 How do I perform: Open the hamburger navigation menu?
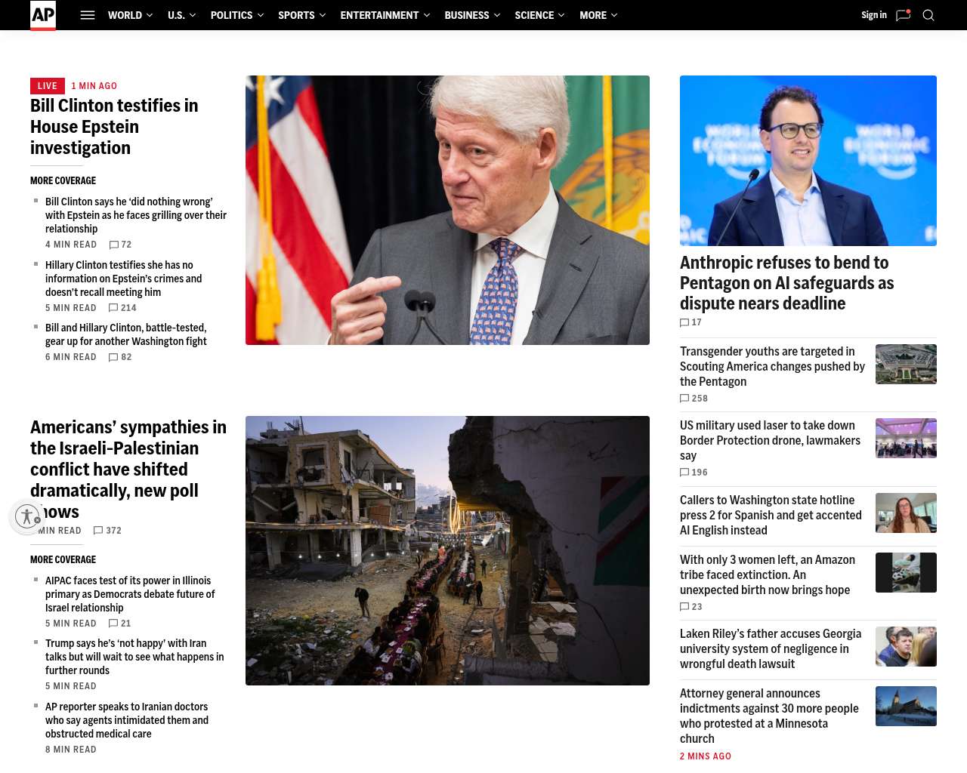[88, 15]
